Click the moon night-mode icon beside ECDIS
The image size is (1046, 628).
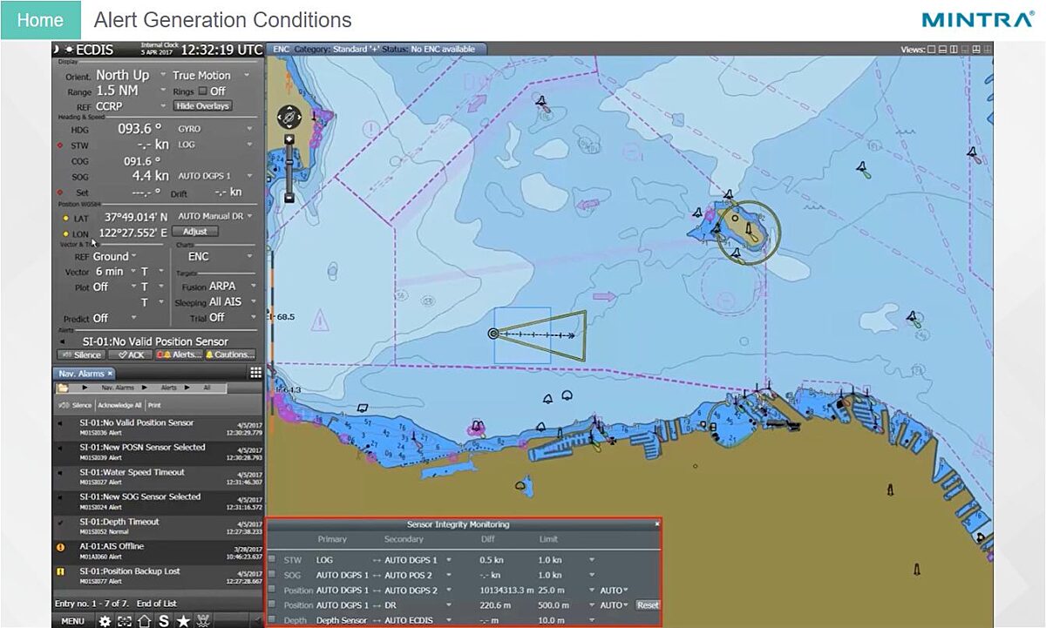pyautogui.click(x=57, y=50)
